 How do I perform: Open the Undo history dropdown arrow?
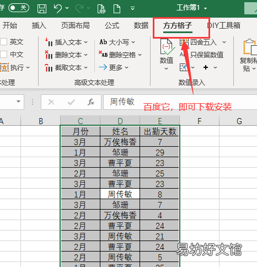(x=67, y=8)
